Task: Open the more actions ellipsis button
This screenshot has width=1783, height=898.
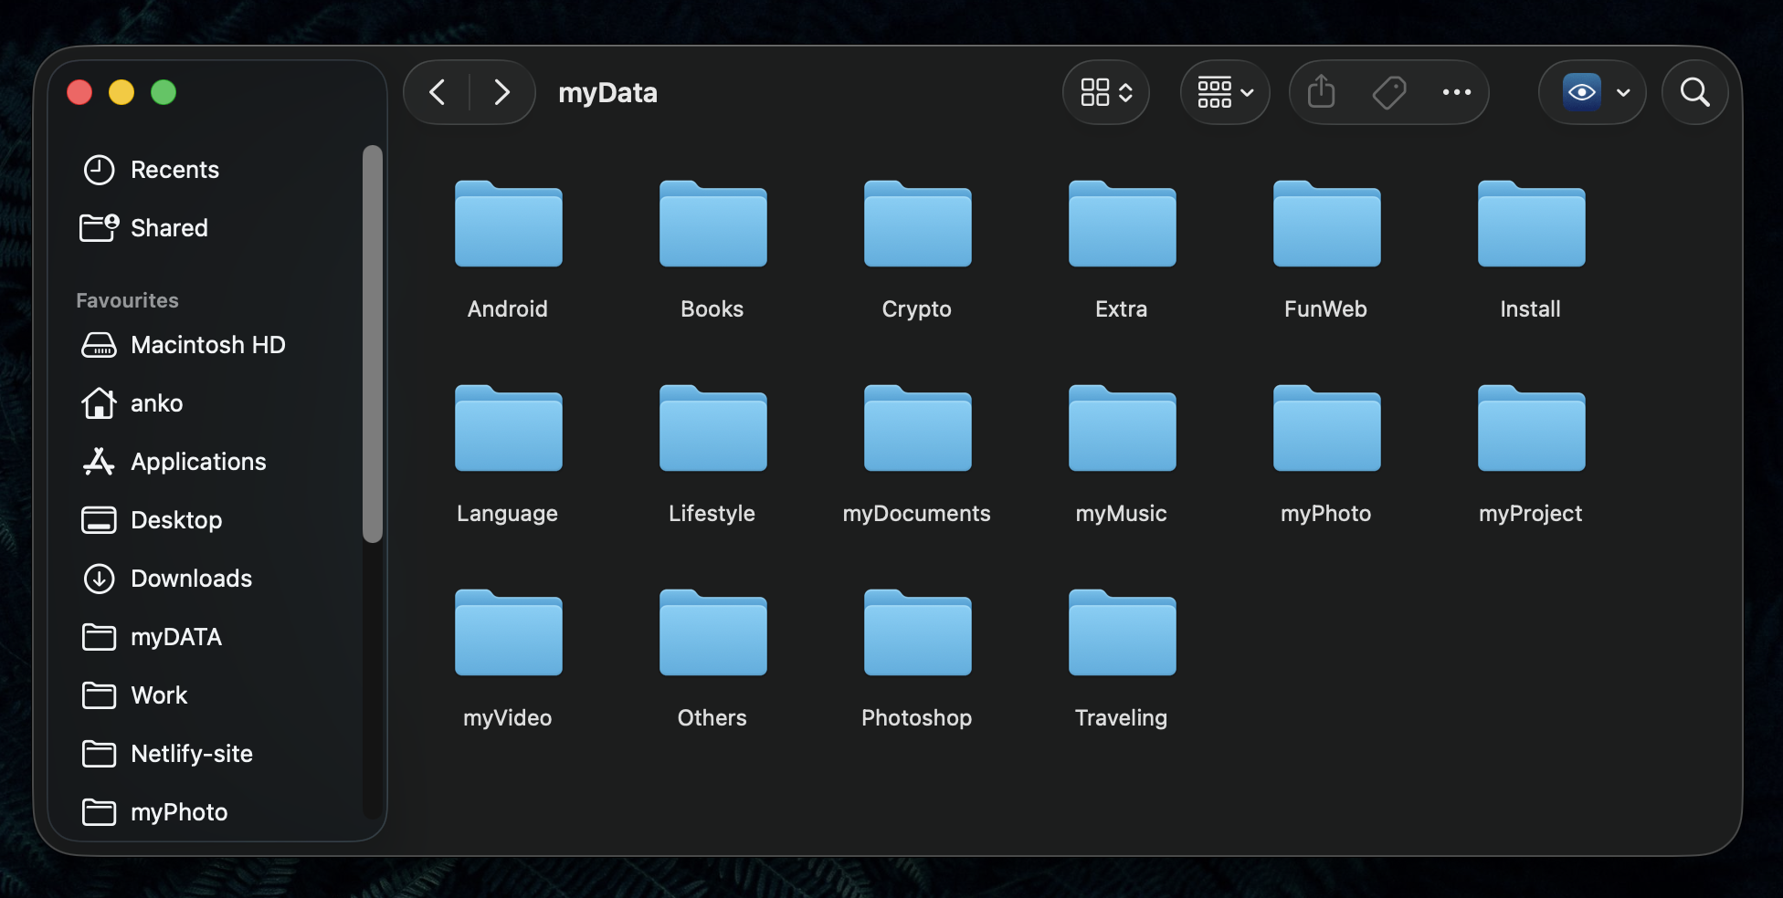Action: click(x=1456, y=92)
